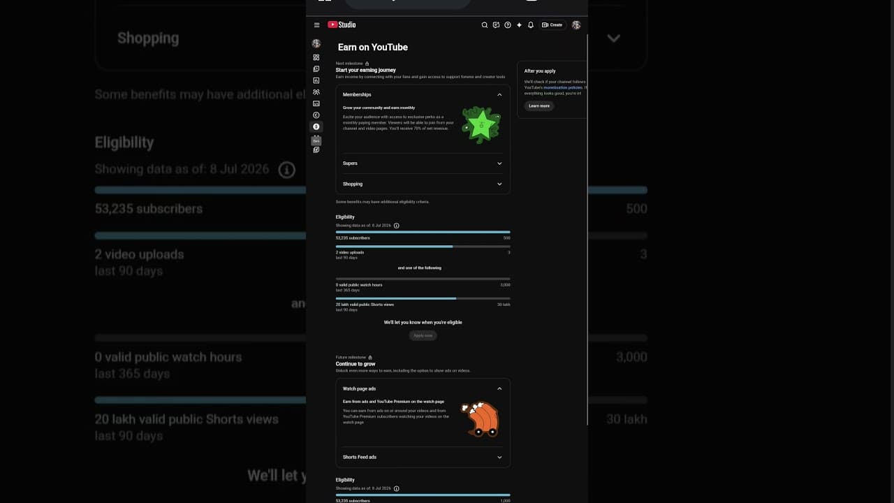Click the "After you apply" card title

coord(540,71)
